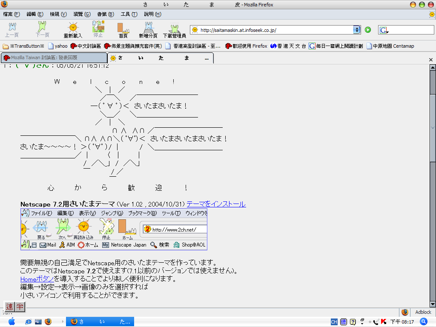Open the Download Manager (下載管理員) icon

click(174, 29)
